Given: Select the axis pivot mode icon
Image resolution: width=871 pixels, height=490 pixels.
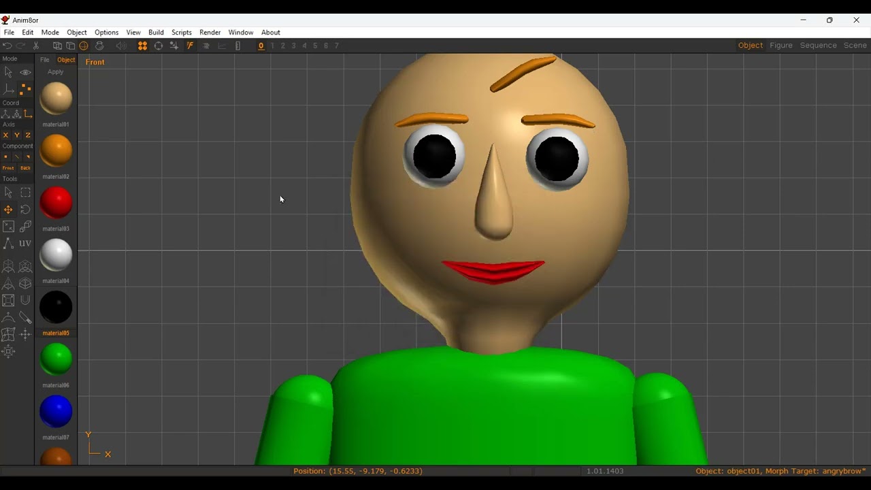Looking at the screenshot, I should (x=8, y=89).
